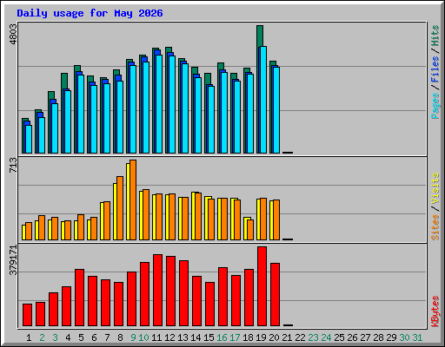The width and height of the screenshot is (445, 347).
Task: Click the orange Sites bar for day 8
Action: tap(120, 208)
